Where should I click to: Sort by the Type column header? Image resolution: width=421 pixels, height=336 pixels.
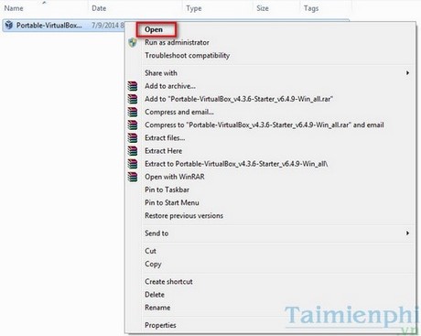pos(194,8)
